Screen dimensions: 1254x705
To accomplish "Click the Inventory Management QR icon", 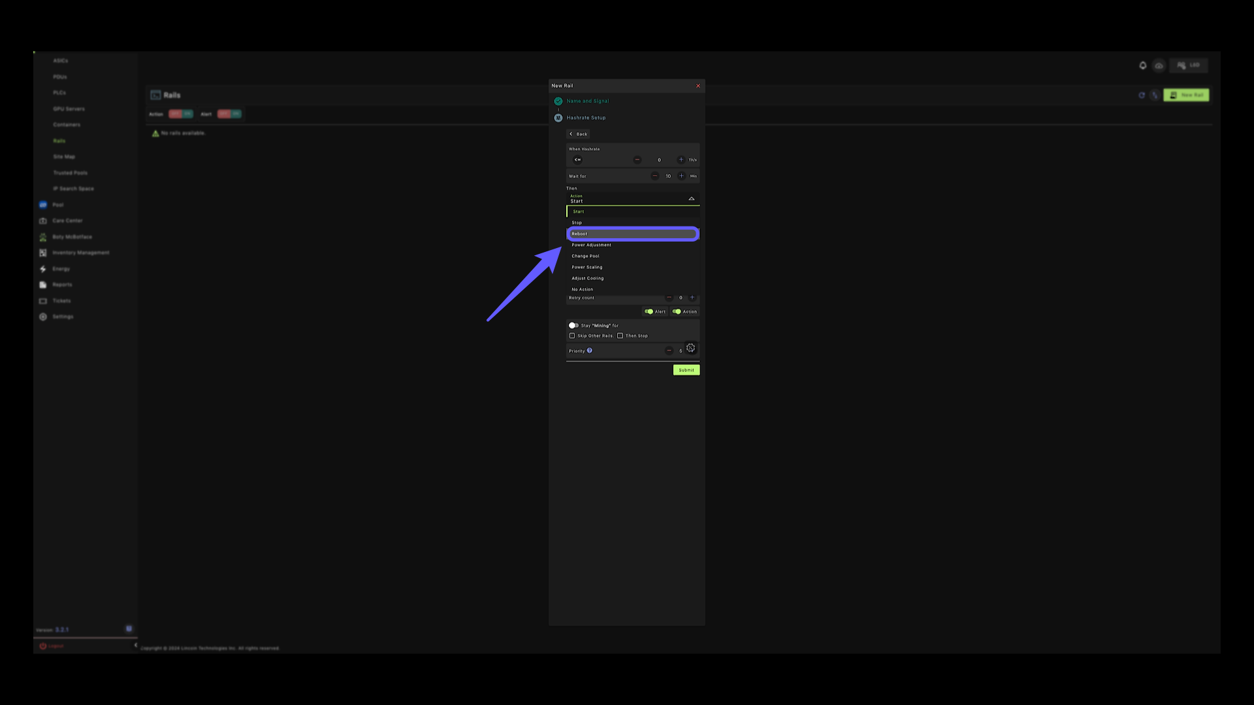I will 43,253.
